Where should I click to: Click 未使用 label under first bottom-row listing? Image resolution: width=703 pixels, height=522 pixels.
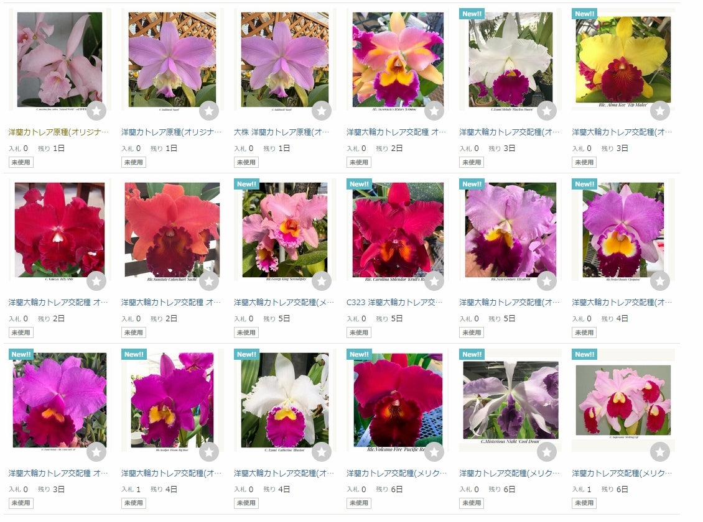21,503
